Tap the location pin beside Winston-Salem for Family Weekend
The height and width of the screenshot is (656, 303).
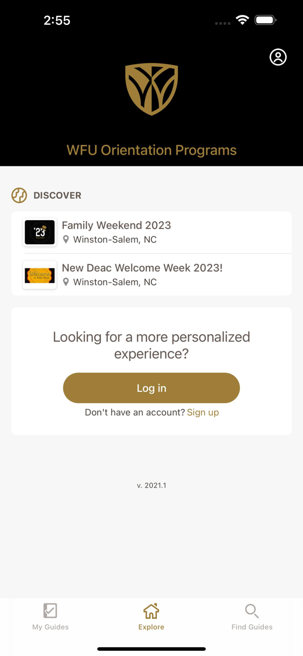(x=66, y=240)
